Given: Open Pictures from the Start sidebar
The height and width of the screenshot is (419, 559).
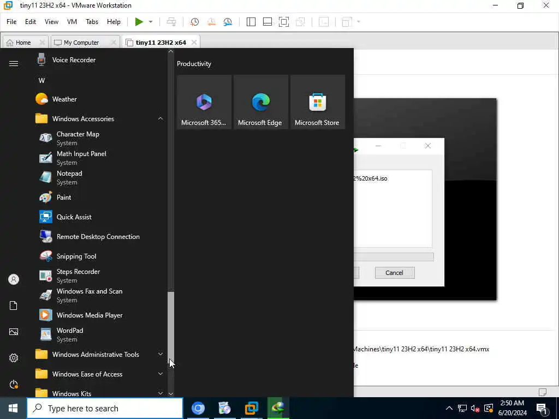Looking at the screenshot, I should pos(14,332).
